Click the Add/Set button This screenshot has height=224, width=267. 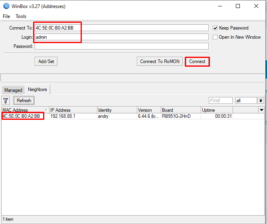pos(46,61)
